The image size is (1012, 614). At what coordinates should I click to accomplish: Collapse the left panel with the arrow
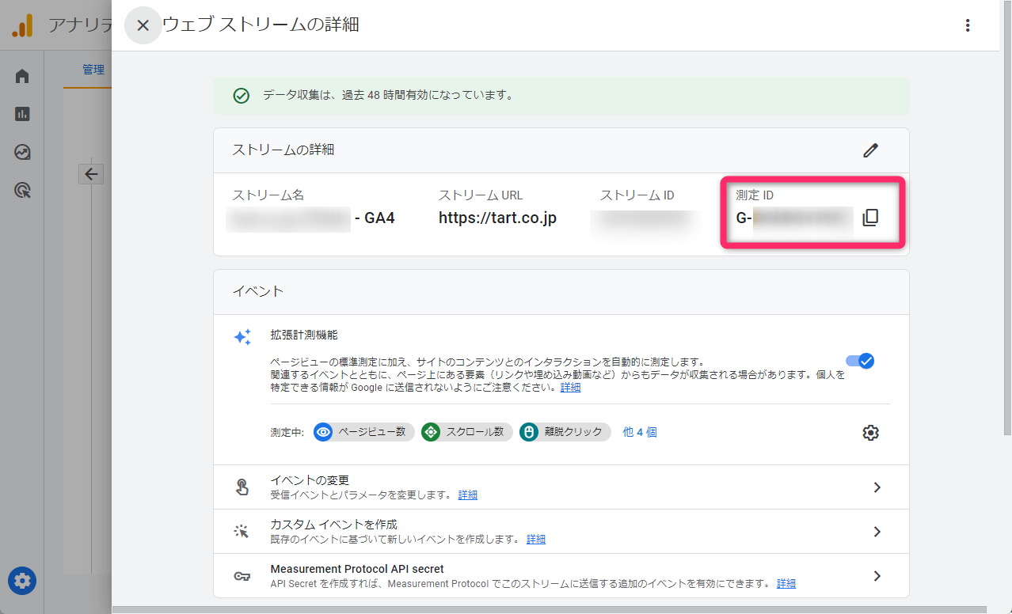(91, 173)
